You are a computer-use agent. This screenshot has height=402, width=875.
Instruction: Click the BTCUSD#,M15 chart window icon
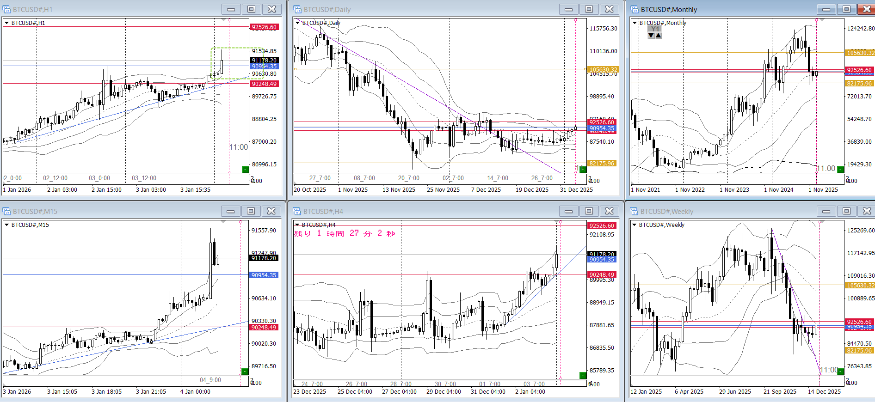tap(6, 211)
